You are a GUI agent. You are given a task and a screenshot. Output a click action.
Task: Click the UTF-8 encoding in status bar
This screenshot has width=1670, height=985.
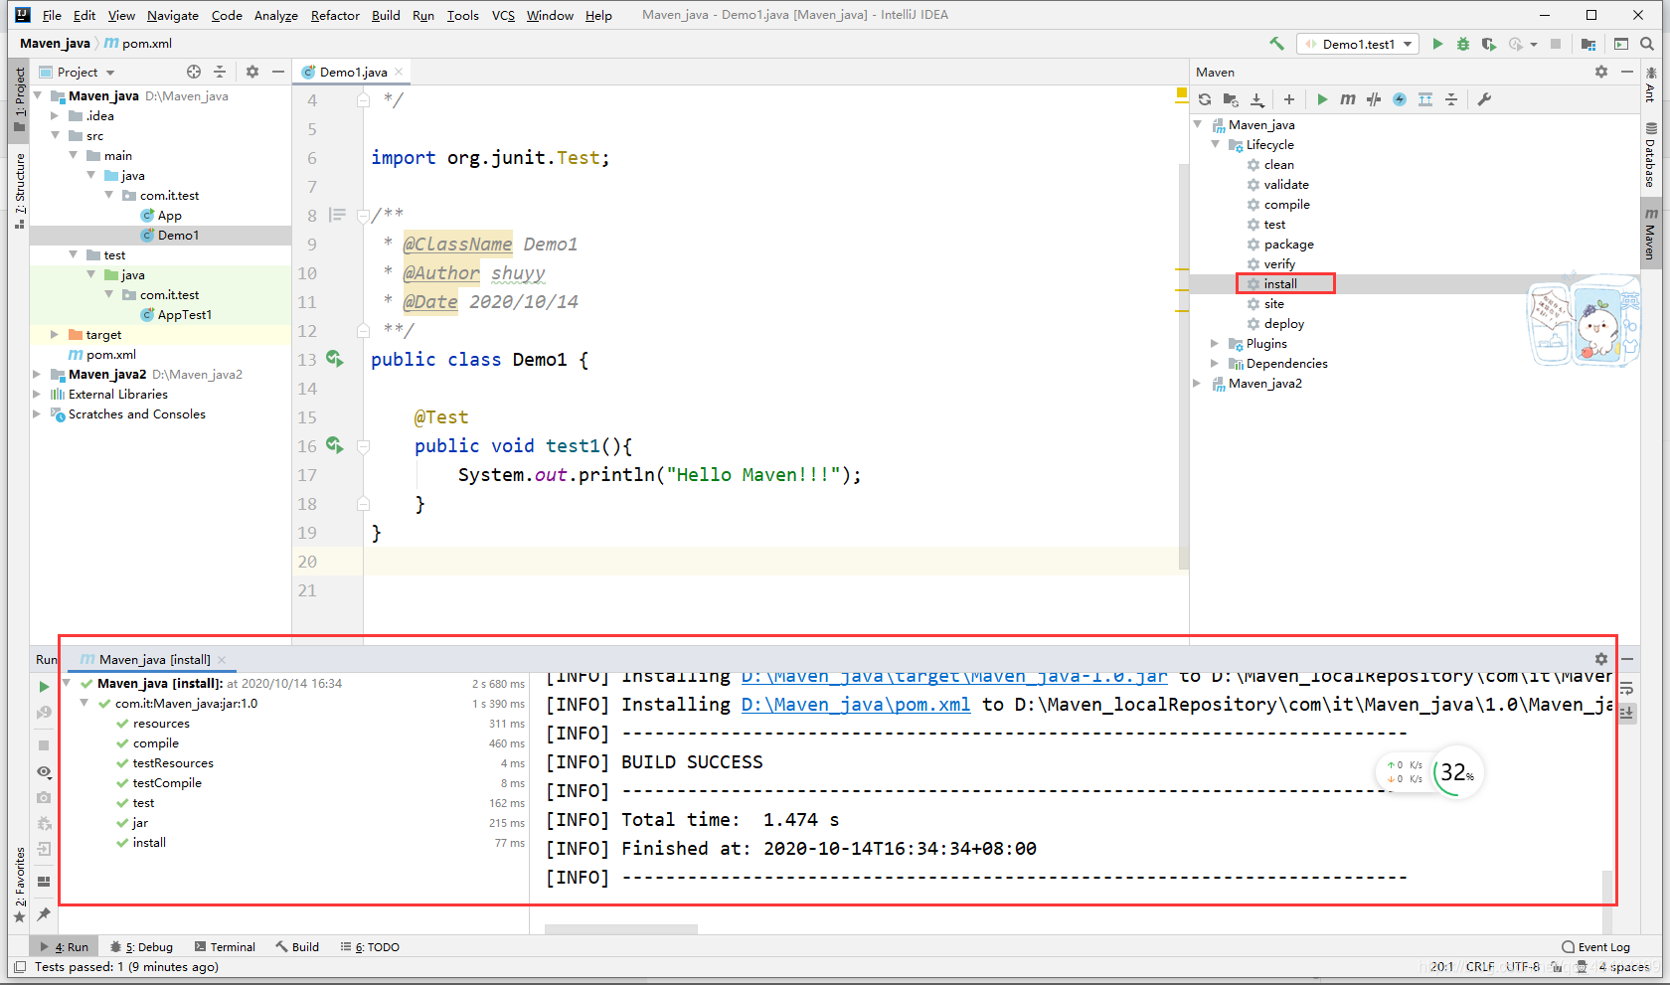(x=1522, y=966)
